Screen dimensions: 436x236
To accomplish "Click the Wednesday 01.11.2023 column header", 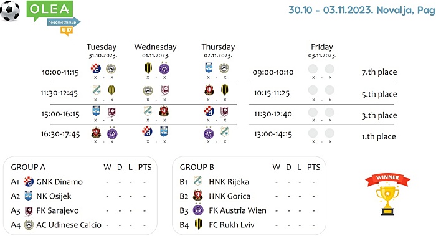I will pyautogui.click(x=156, y=50).
